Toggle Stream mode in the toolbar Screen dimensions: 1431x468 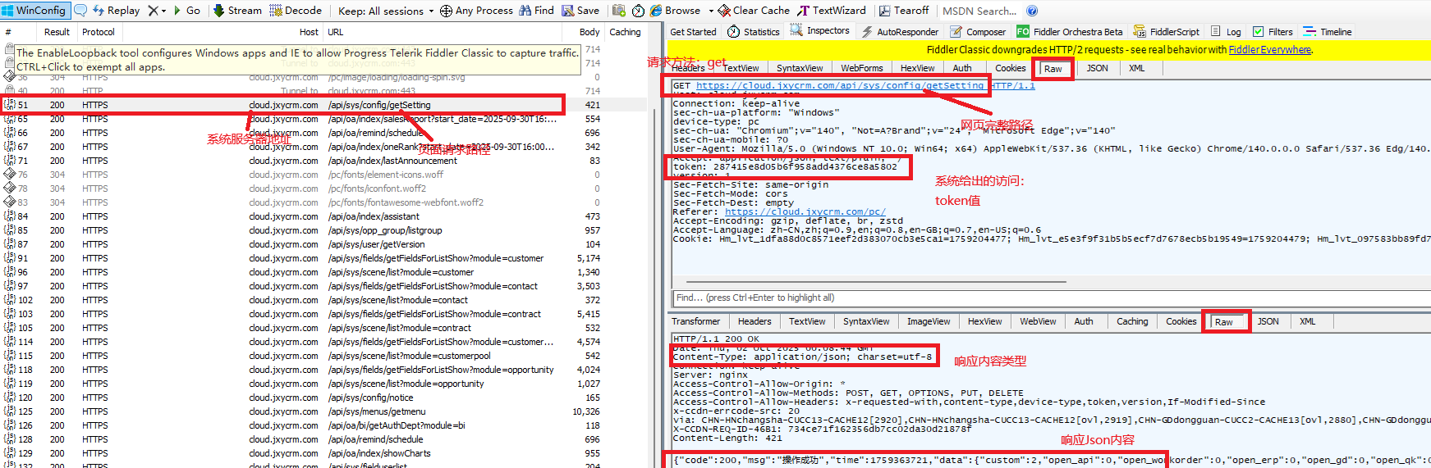[237, 11]
